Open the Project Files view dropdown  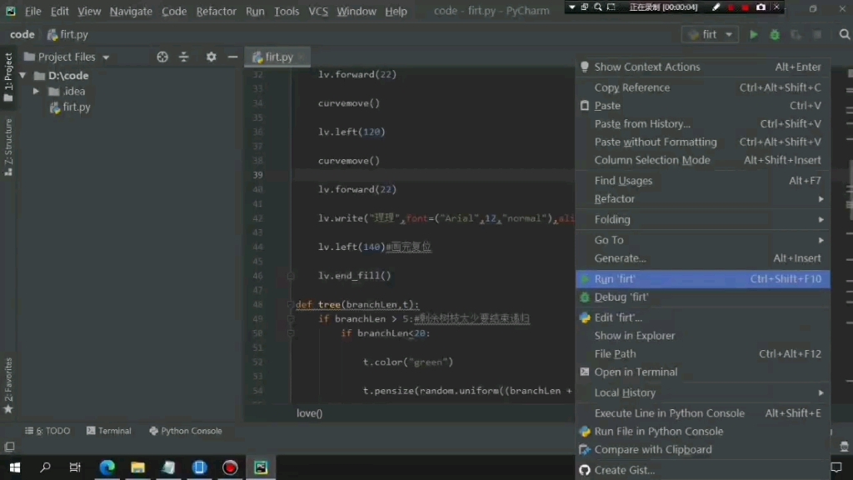point(75,57)
